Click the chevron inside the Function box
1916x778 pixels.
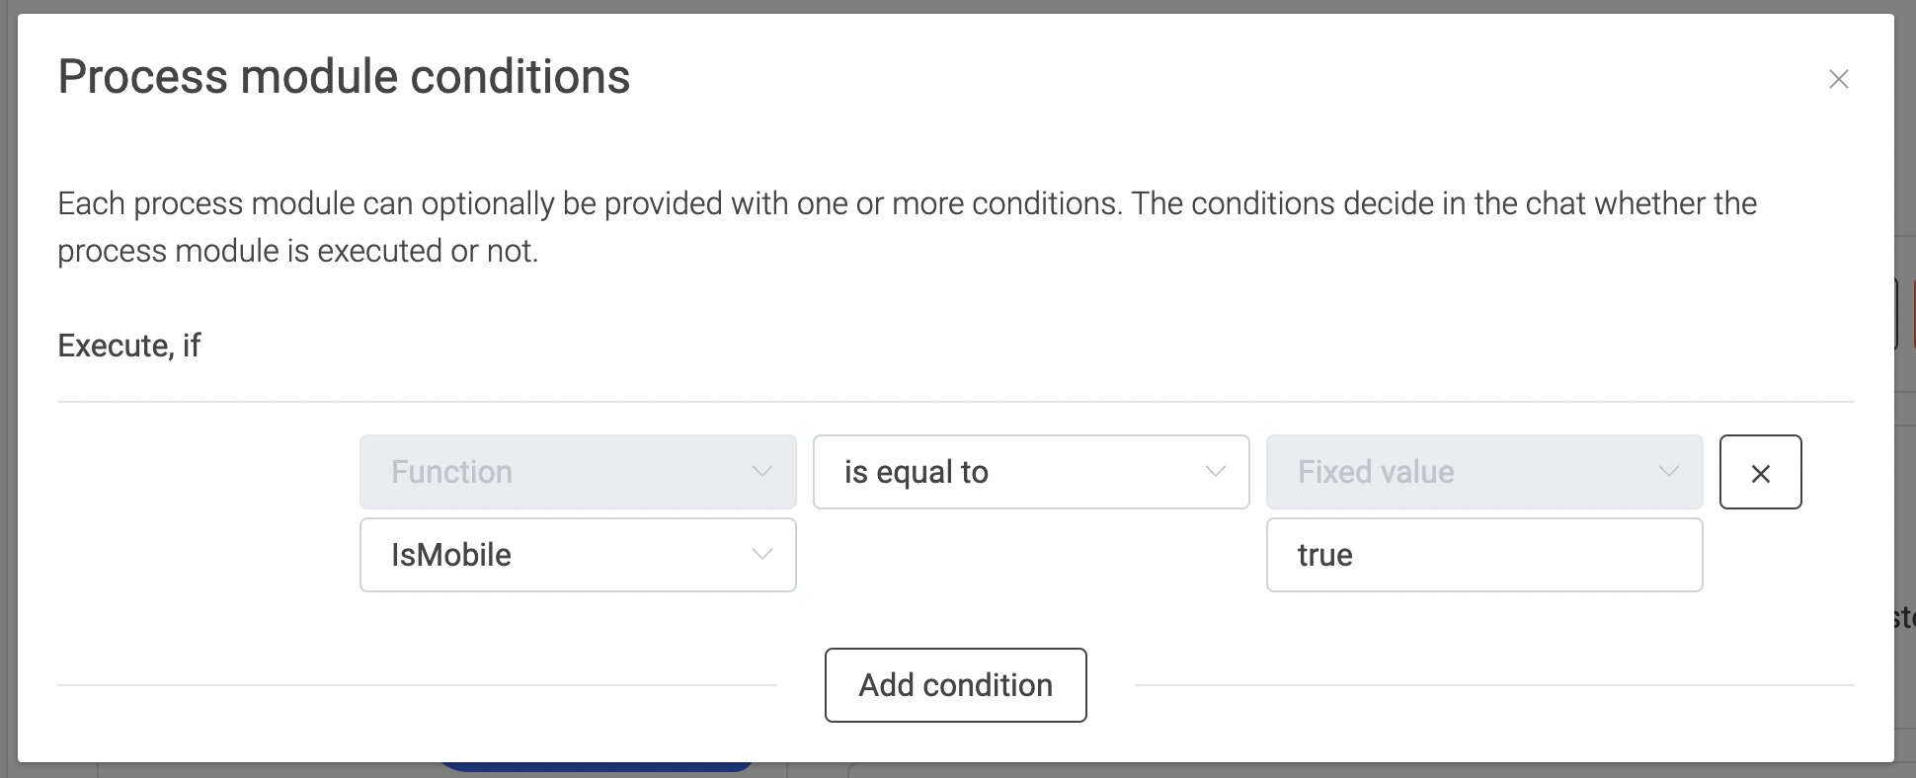[x=761, y=471]
